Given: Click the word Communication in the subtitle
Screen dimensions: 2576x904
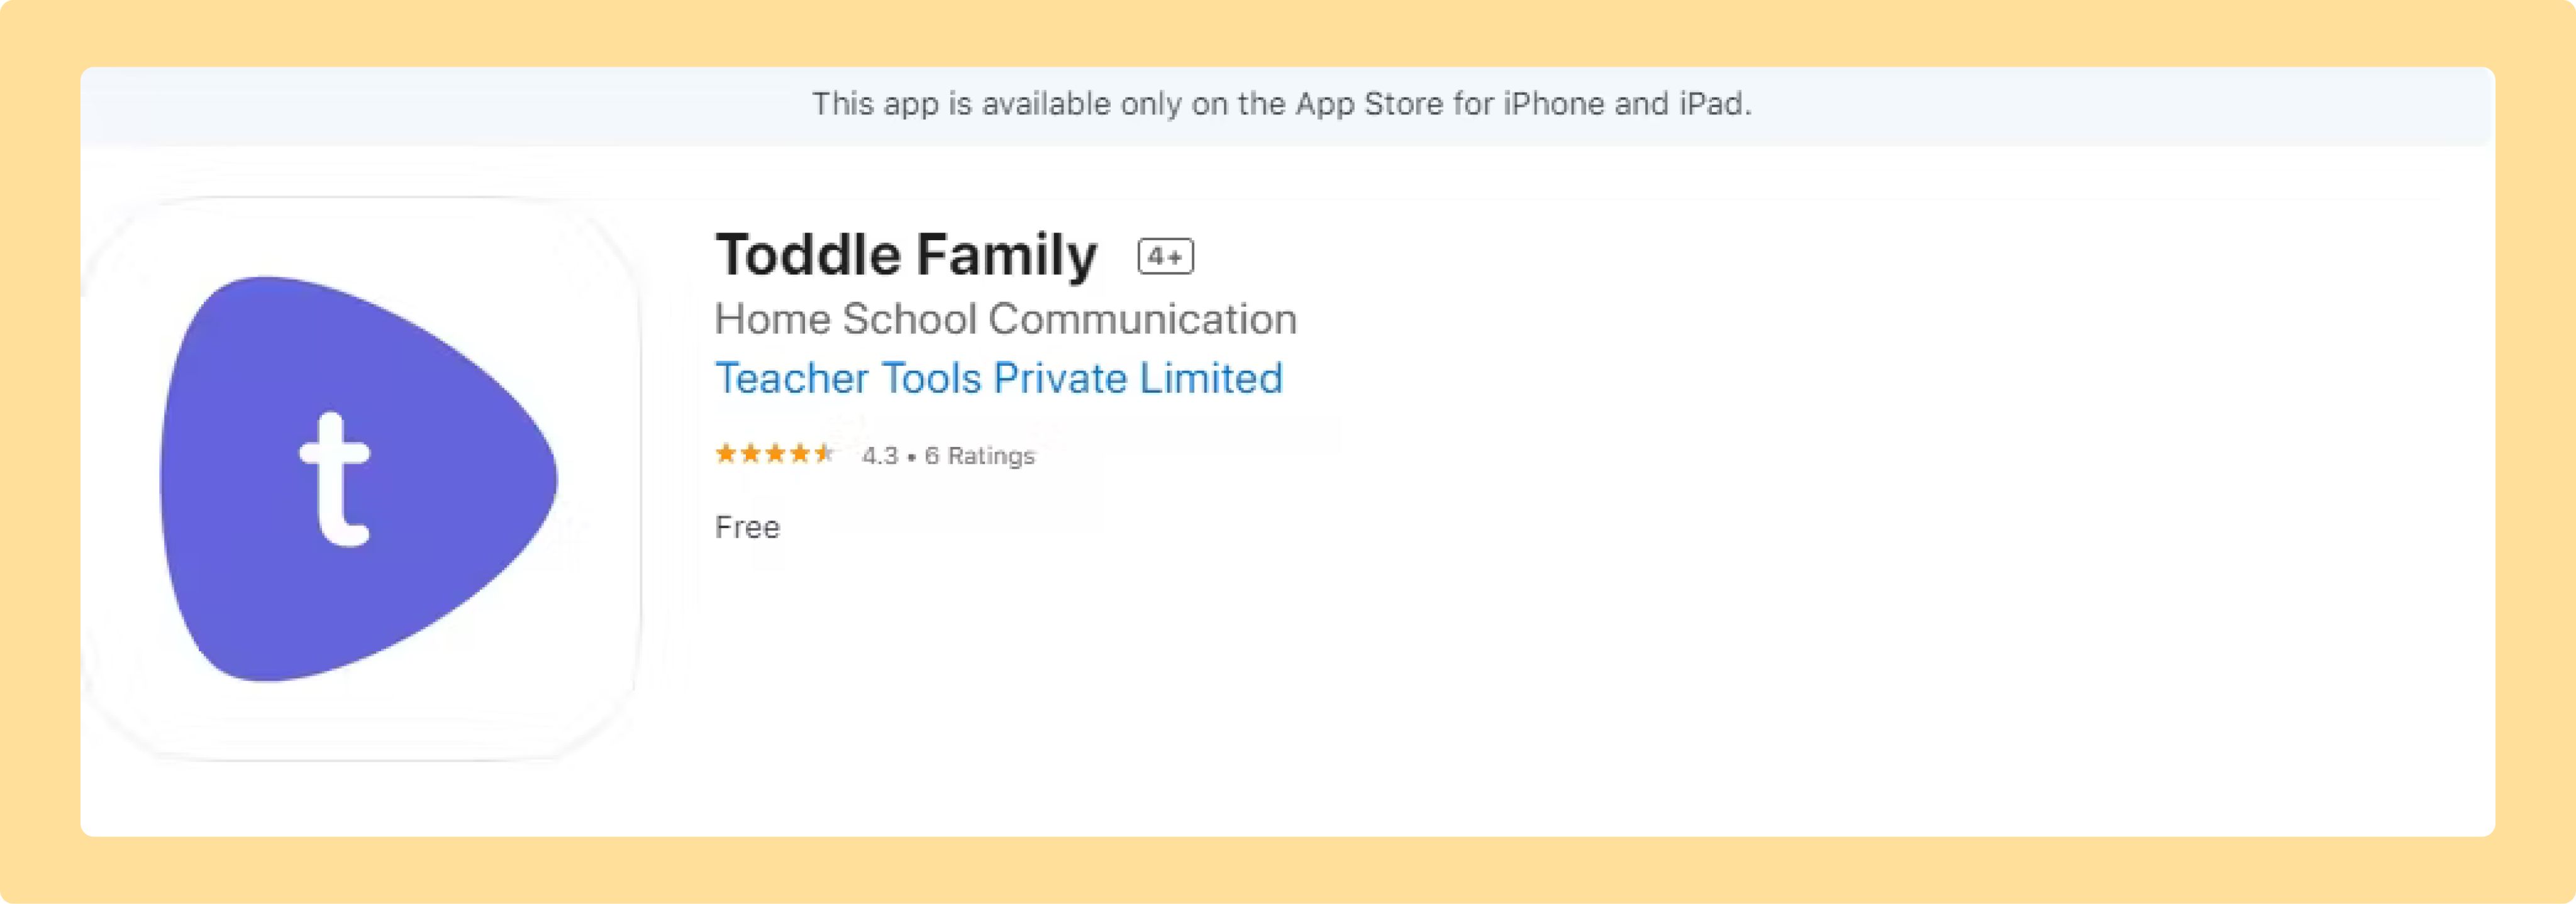Looking at the screenshot, I should pos(1142,319).
